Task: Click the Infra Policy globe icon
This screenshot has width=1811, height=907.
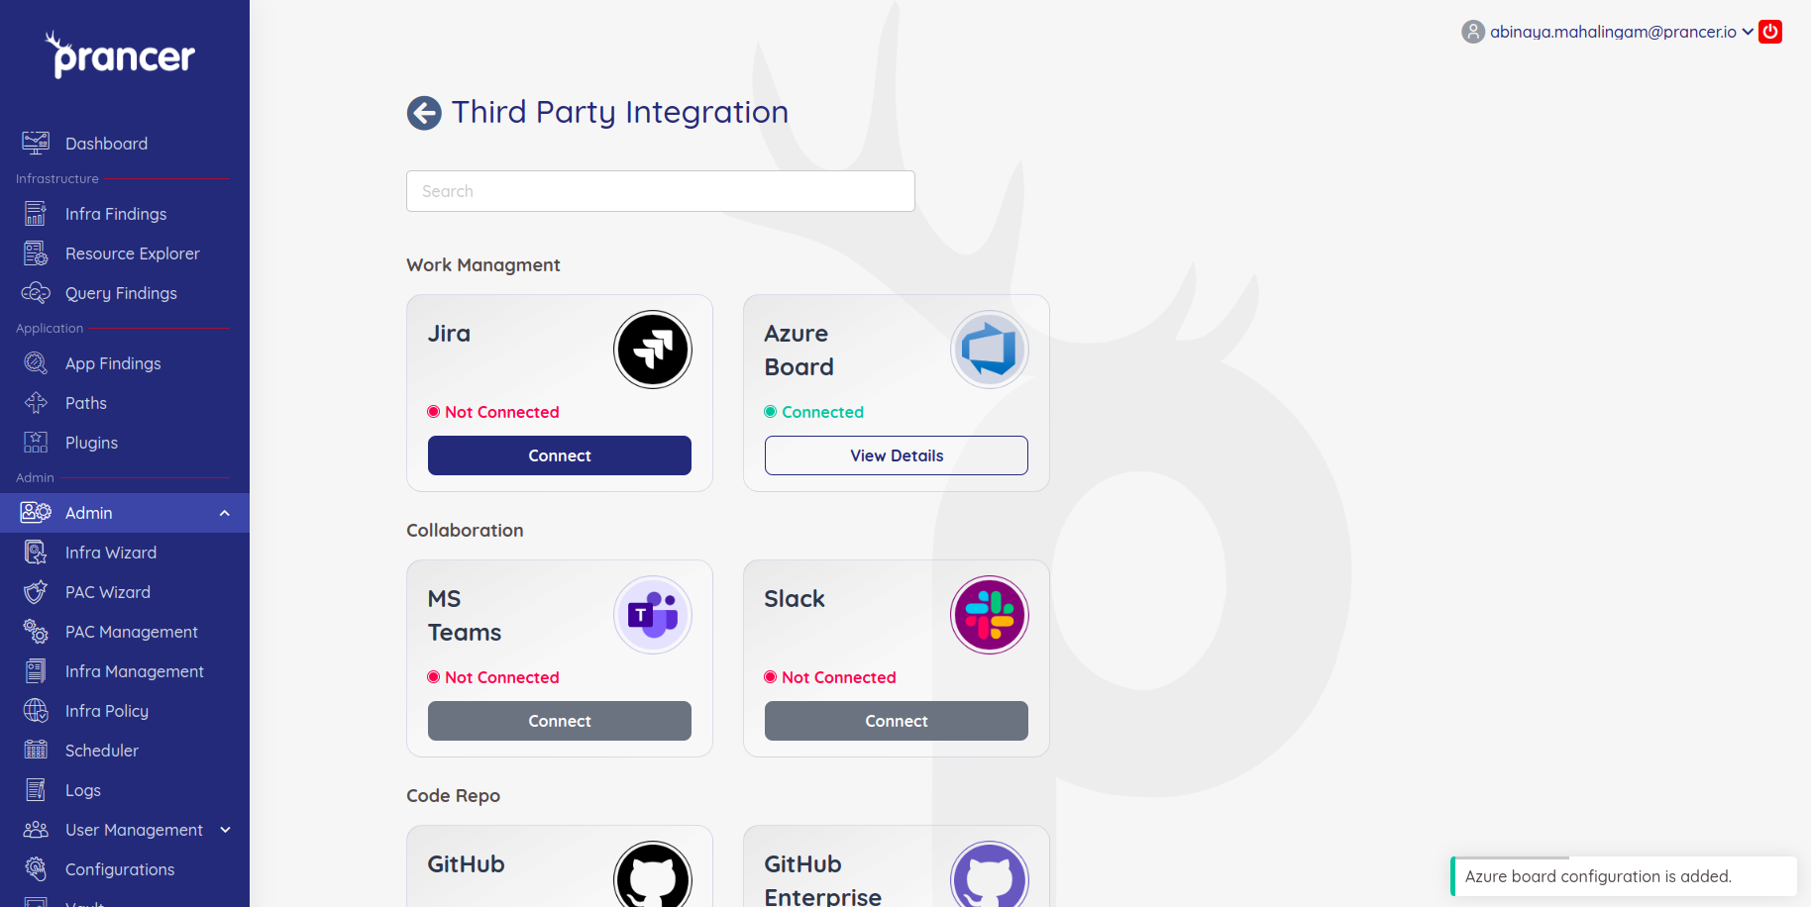Action: pos(36,711)
